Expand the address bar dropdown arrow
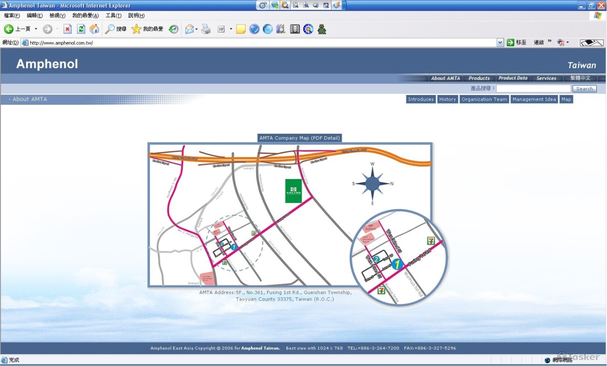 tap(500, 43)
